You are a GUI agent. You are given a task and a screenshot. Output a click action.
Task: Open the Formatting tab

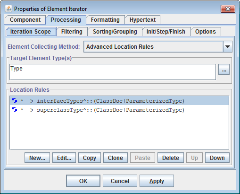105,20
